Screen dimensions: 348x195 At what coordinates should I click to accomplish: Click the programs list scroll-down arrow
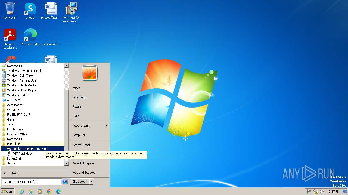click(x=66, y=164)
